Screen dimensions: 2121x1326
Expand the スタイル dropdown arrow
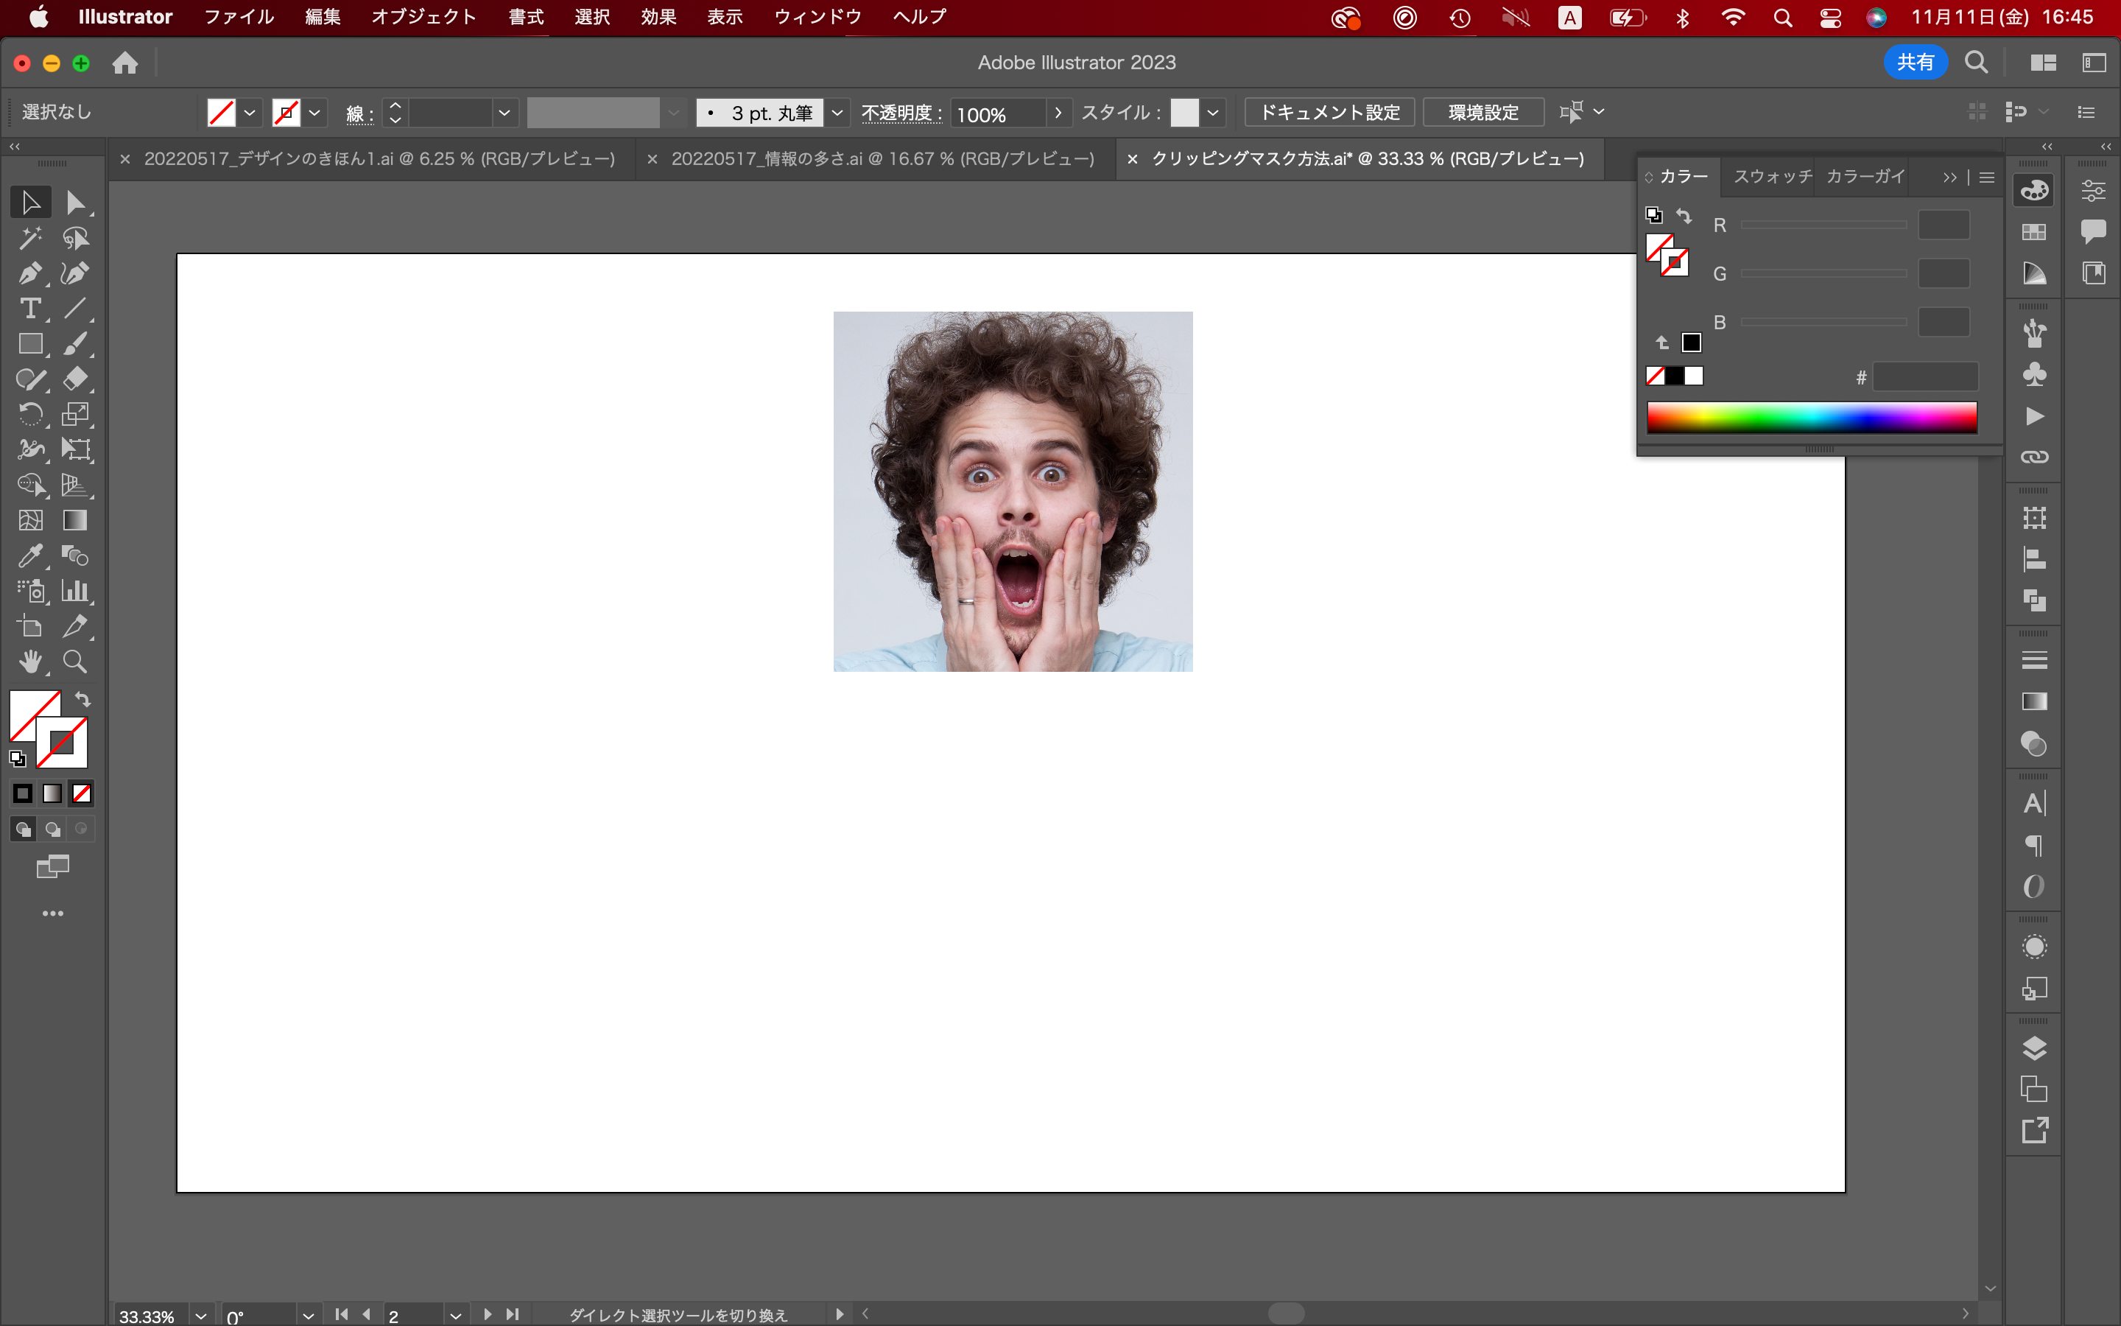click(x=1213, y=112)
